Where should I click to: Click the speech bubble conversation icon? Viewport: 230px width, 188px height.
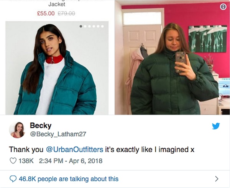[13, 179]
